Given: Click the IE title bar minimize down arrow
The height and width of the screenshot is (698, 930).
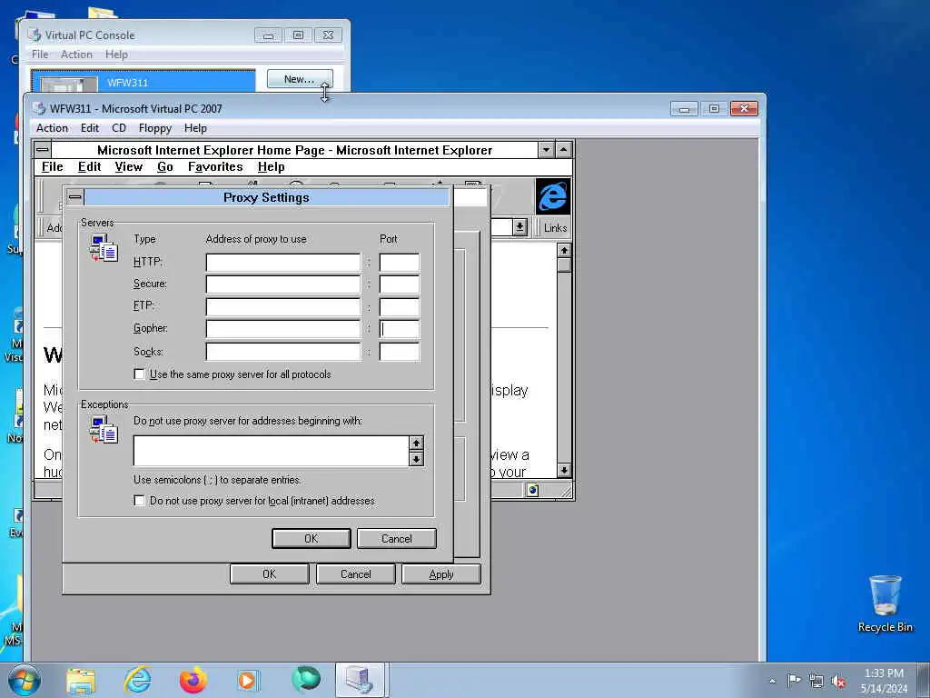Looking at the screenshot, I should click(x=546, y=150).
